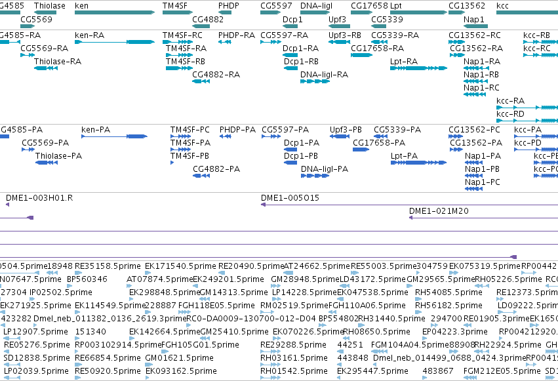
Task: Select the DNA-ligI-PA protein
Action: [315, 176]
